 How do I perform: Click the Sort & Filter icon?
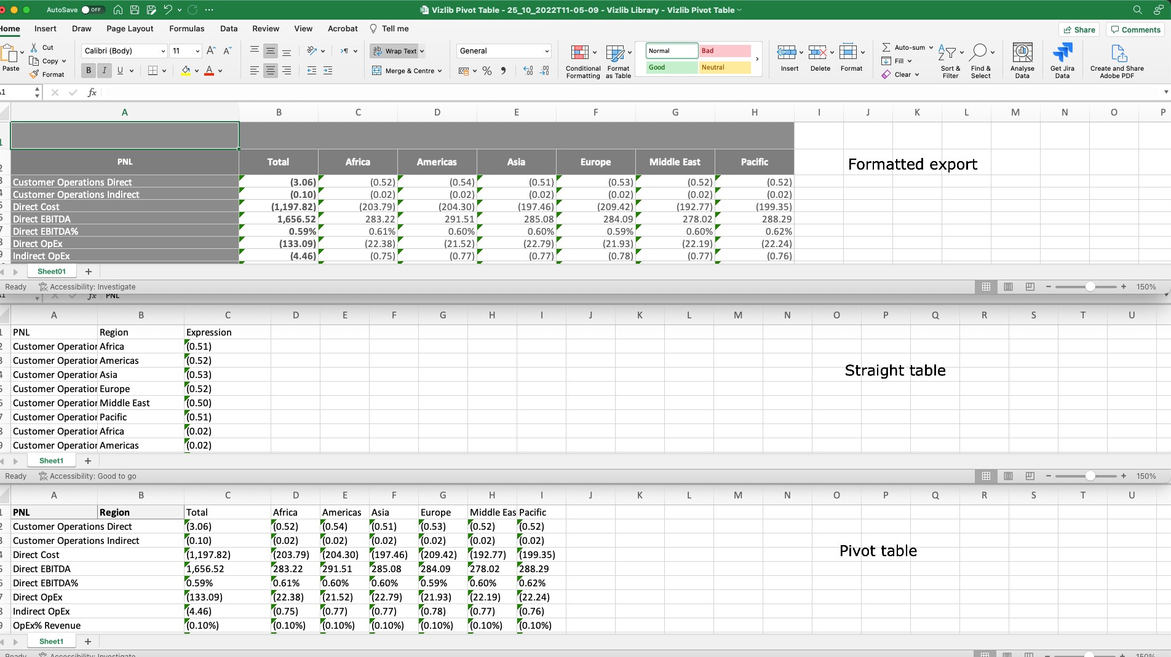click(x=947, y=53)
